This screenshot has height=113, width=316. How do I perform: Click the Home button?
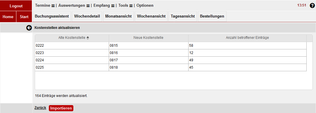pos(8,17)
